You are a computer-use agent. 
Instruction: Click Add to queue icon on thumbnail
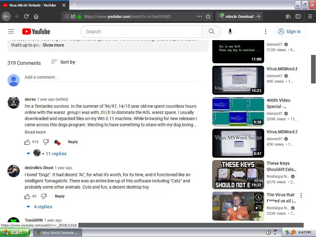pos(258,207)
